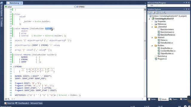Collapse the ConsoleApplication117 project node
191x107 pixels.
[x=150, y=19]
